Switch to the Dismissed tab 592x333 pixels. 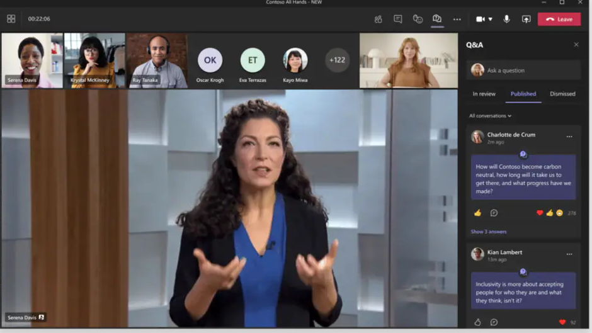point(562,94)
